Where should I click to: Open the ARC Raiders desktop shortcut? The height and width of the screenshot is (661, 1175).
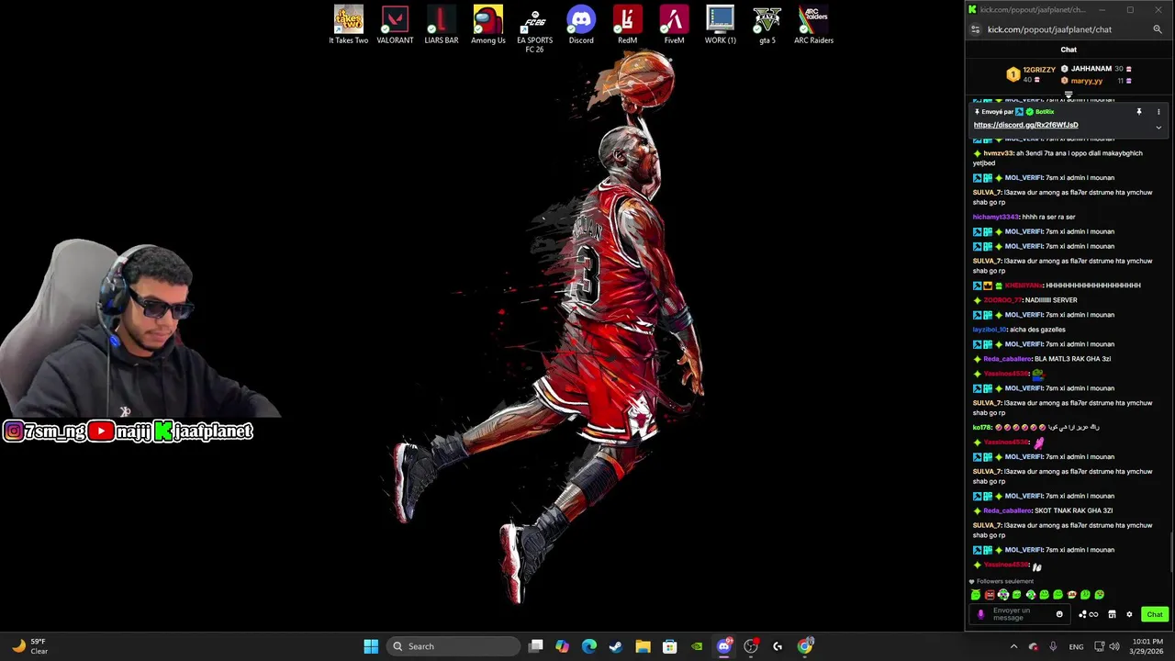pyautogui.click(x=813, y=25)
